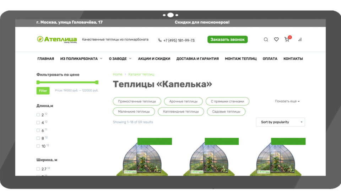The image size is (341, 192).
Task: Expand the О ЗАВОДЕ menu chevron
Action: 130,59
